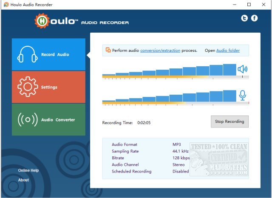Viewport: 272px width, 198px height.
Task: Open the About page
Action: pos(23,180)
